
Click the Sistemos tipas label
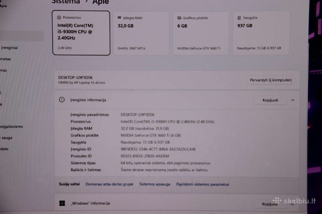(x=83, y=163)
